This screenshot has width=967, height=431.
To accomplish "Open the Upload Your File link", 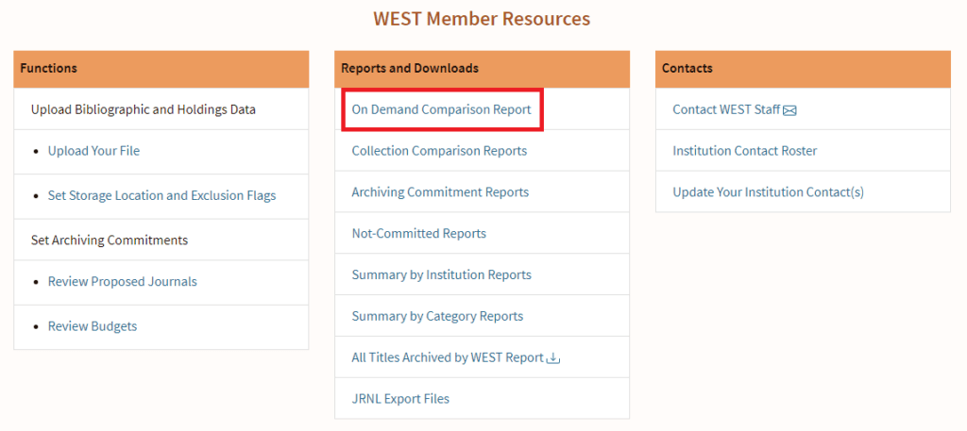I will [93, 151].
